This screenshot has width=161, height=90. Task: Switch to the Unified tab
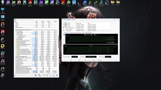tap(87, 33)
